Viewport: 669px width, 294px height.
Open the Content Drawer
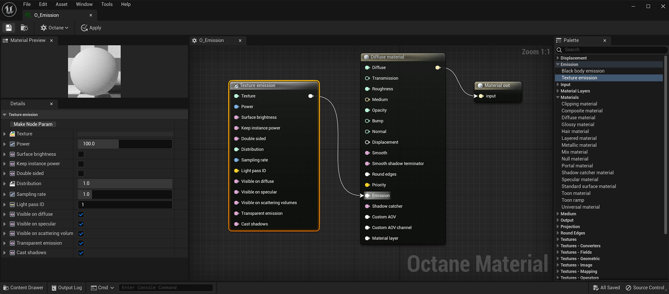click(x=23, y=288)
